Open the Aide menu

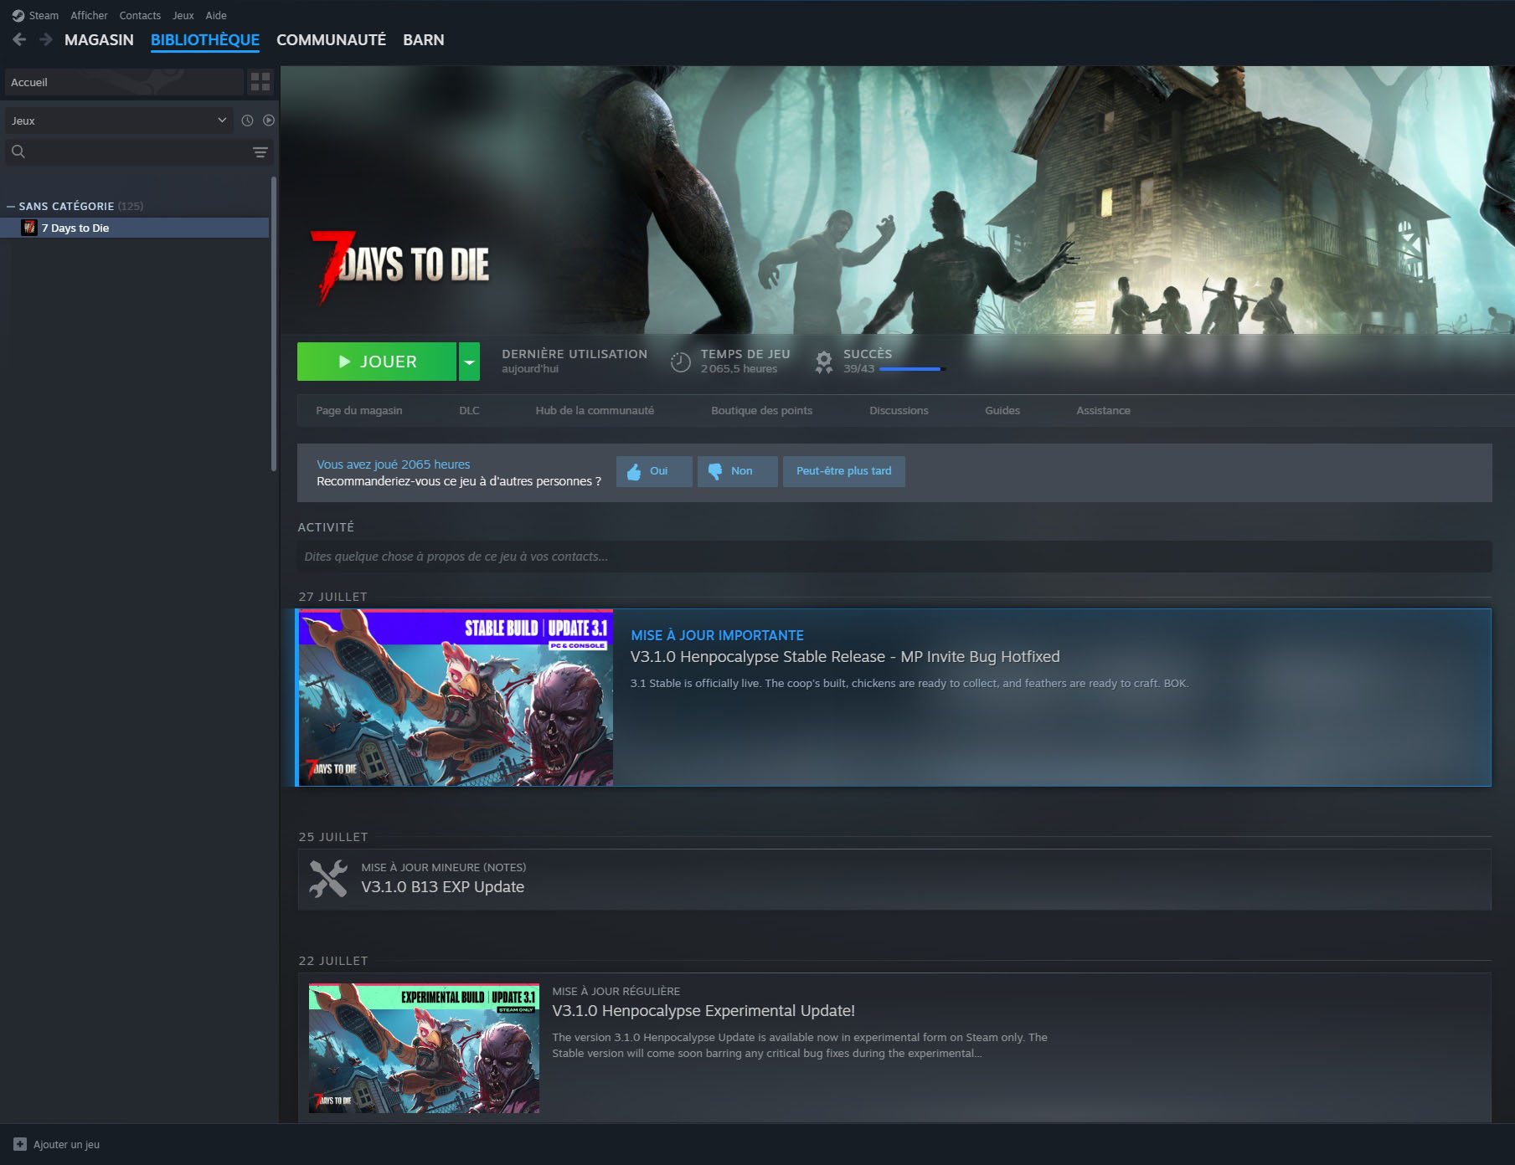pyautogui.click(x=216, y=16)
